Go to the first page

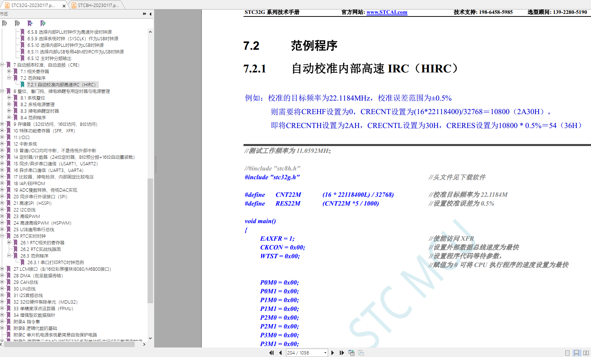tap(271, 353)
